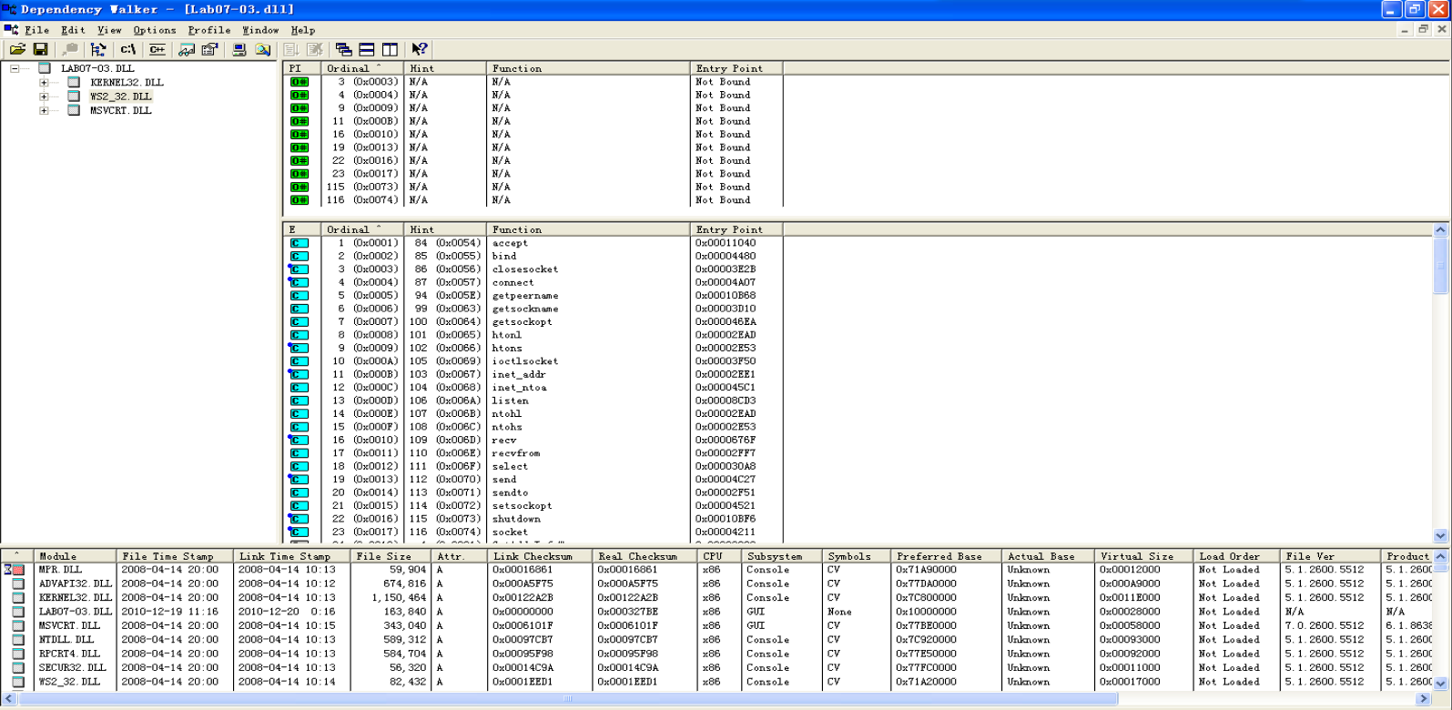Collapse the LAB07-03.DLL root node
The height and width of the screenshot is (710, 1452).
(15, 68)
